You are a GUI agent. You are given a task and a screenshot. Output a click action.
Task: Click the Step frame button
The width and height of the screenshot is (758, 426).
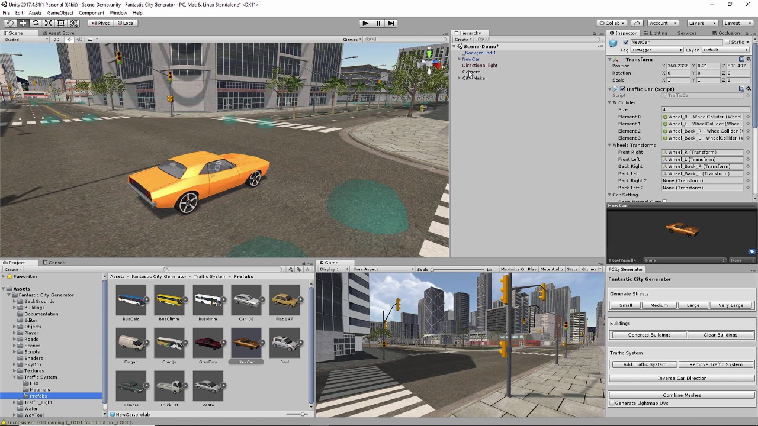pyautogui.click(x=391, y=23)
